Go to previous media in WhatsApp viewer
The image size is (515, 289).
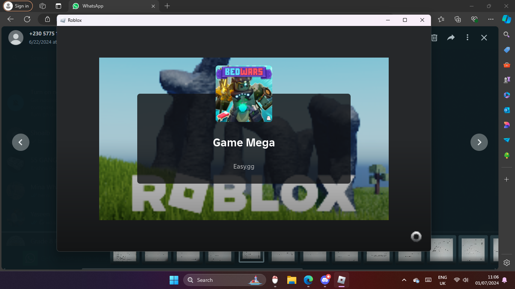(21, 142)
